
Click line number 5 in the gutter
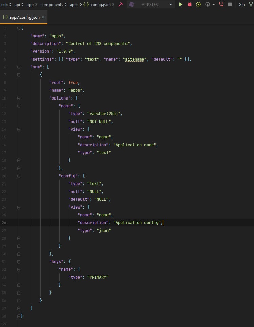[5, 59]
